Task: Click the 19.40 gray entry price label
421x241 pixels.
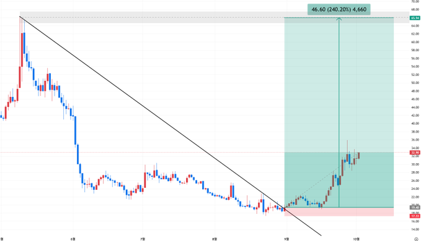Action: click(415, 207)
